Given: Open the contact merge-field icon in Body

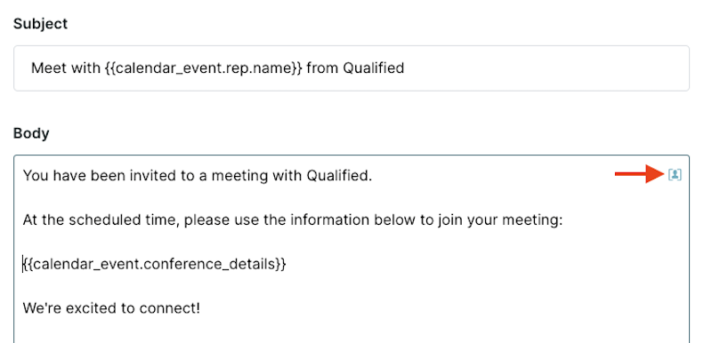Looking at the screenshot, I should coord(675,174).
